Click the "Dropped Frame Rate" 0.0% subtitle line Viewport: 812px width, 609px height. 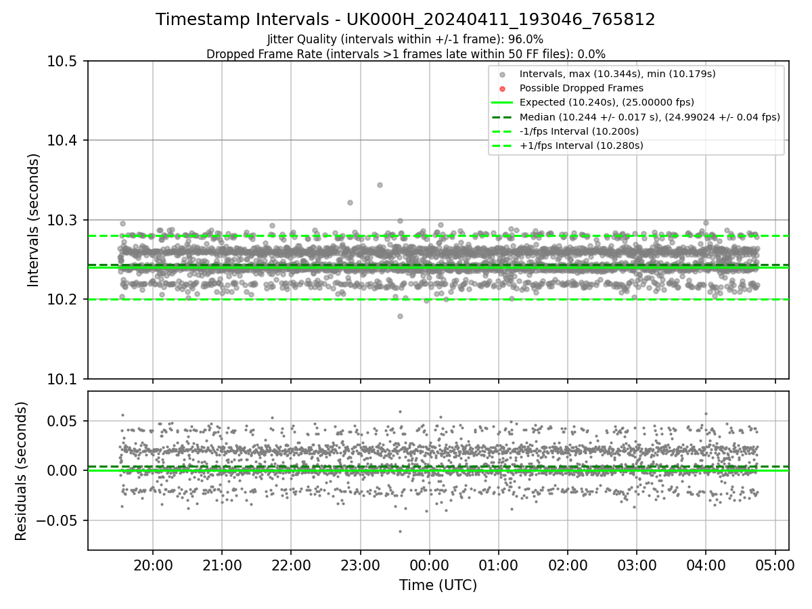[405, 54]
